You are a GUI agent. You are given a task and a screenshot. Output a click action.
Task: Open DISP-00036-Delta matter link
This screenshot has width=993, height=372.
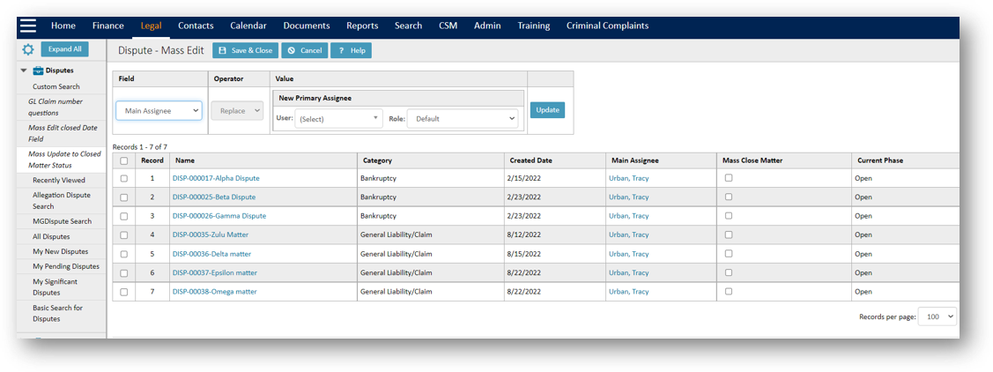point(211,254)
